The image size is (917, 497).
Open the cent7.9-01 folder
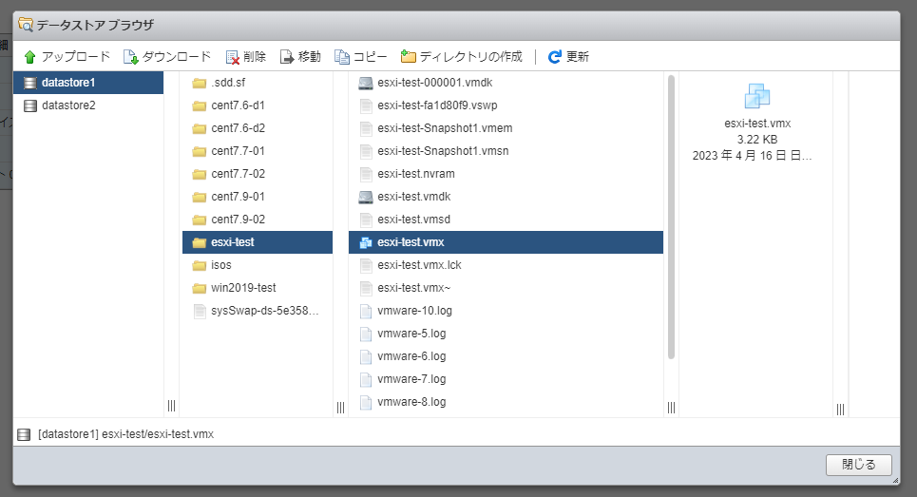(x=258, y=197)
